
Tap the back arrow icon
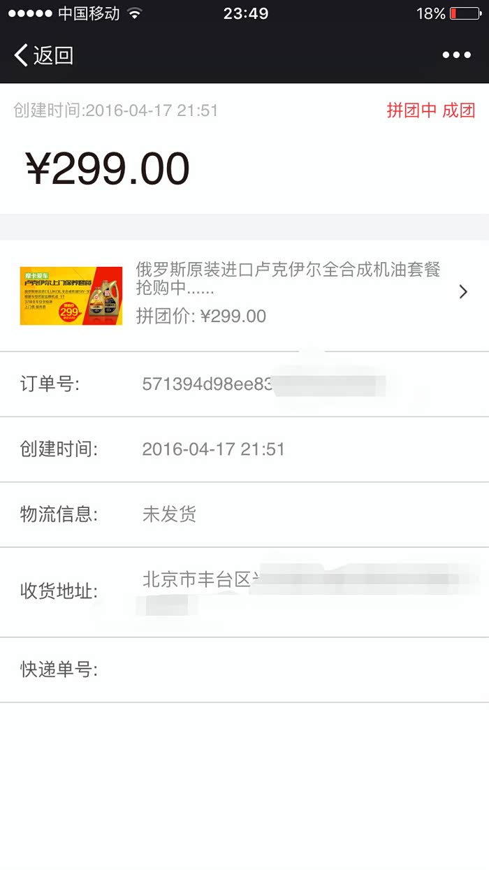tap(21, 55)
